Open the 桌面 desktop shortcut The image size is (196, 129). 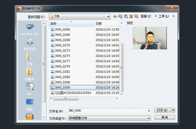coord(29,105)
